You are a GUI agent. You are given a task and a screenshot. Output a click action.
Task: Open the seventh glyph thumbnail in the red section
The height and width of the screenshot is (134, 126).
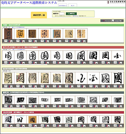tap(81, 56)
